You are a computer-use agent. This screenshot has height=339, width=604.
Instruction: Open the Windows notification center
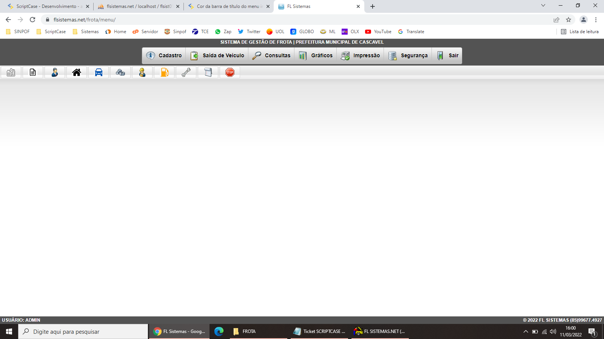[592, 332]
